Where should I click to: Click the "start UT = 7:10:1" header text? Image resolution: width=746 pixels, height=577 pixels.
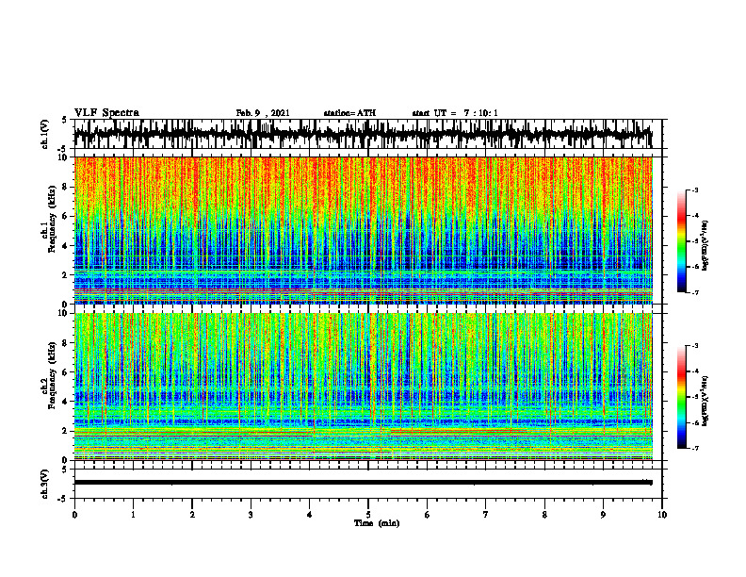(x=455, y=113)
